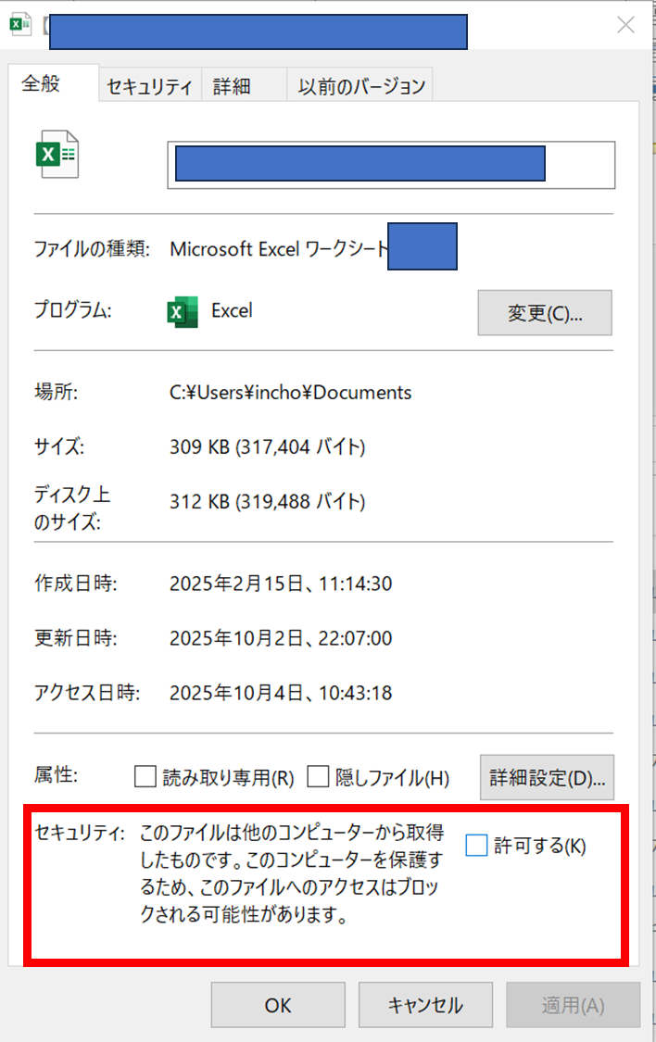Close the properties dialog with the X
656x1042 pixels.
626,25
